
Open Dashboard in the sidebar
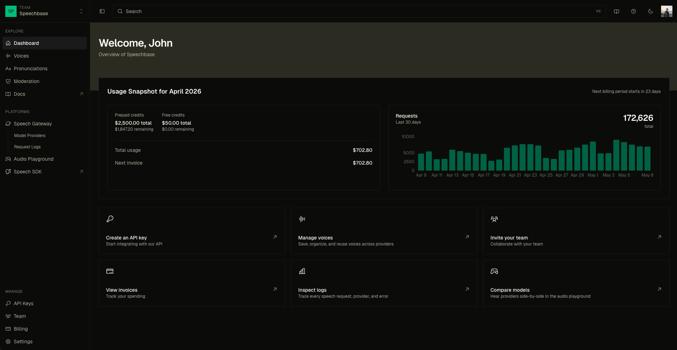click(x=45, y=43)
